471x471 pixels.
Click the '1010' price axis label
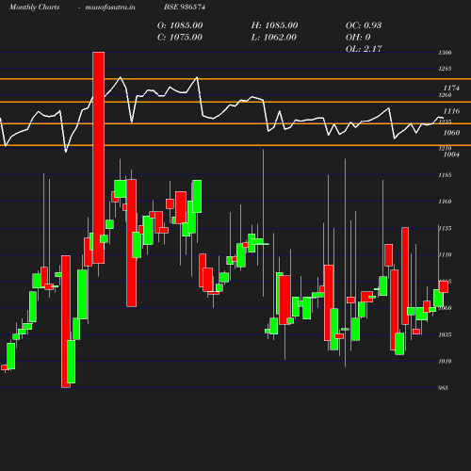click(445, 361)
